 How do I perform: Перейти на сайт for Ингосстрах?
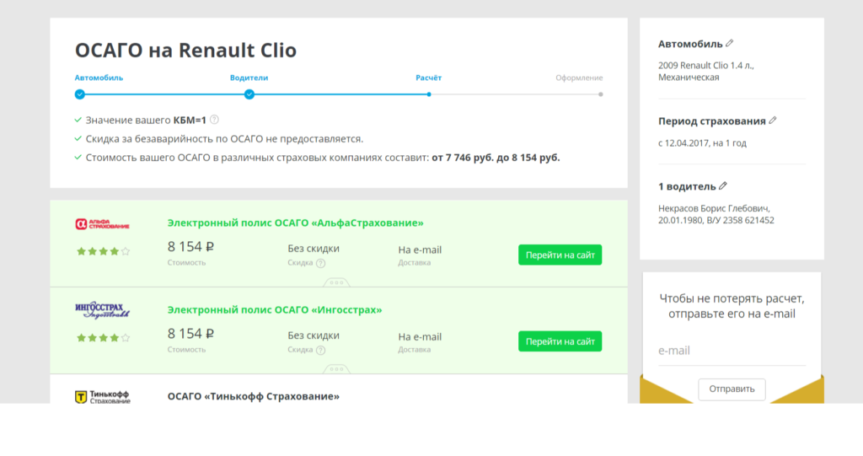click(560, 341)
